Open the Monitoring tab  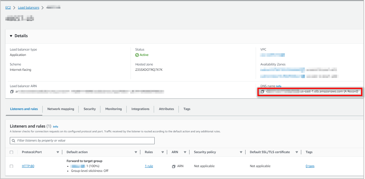coord(113,109)
